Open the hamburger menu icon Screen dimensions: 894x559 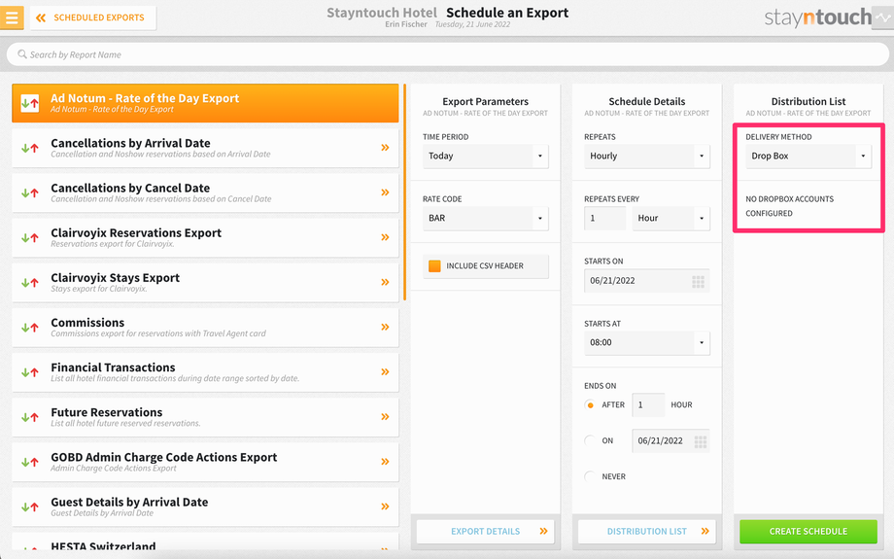[x=12, y=17]
